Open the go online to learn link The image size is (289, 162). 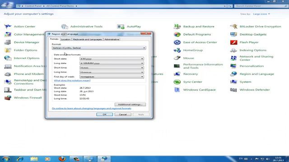click(x=92, y=108)
